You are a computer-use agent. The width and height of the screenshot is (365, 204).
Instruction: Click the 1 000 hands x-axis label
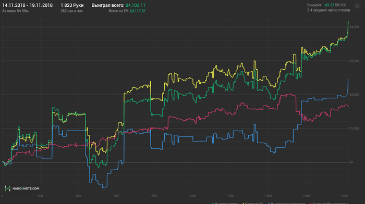(x=192, y=196)
